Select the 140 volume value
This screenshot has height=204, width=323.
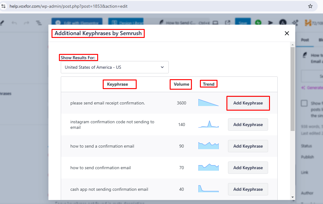point(181,124)
